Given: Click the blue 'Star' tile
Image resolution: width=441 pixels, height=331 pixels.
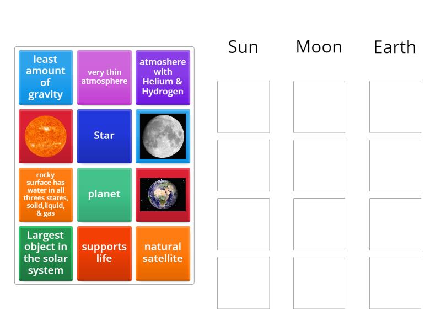Looking at the screenshot, I should tap(104, 136).
